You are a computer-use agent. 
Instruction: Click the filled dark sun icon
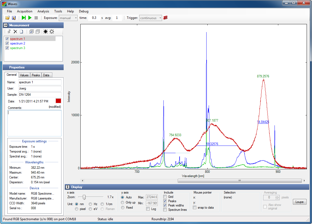tap(45, 32)
